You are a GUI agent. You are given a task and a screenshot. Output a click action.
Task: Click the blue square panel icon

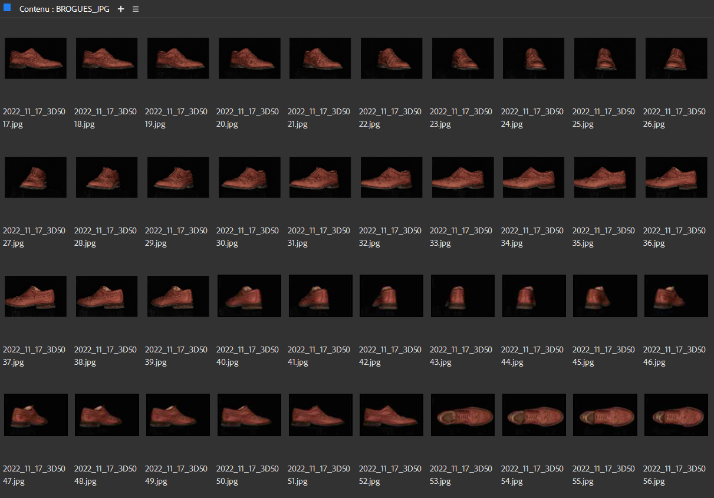point(7,8)
